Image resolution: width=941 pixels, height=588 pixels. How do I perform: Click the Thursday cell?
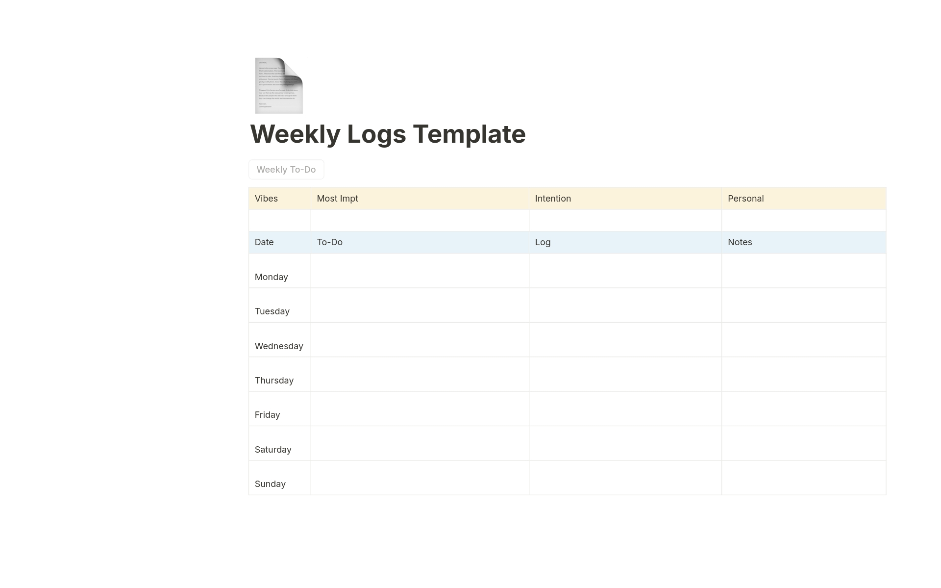274,380
